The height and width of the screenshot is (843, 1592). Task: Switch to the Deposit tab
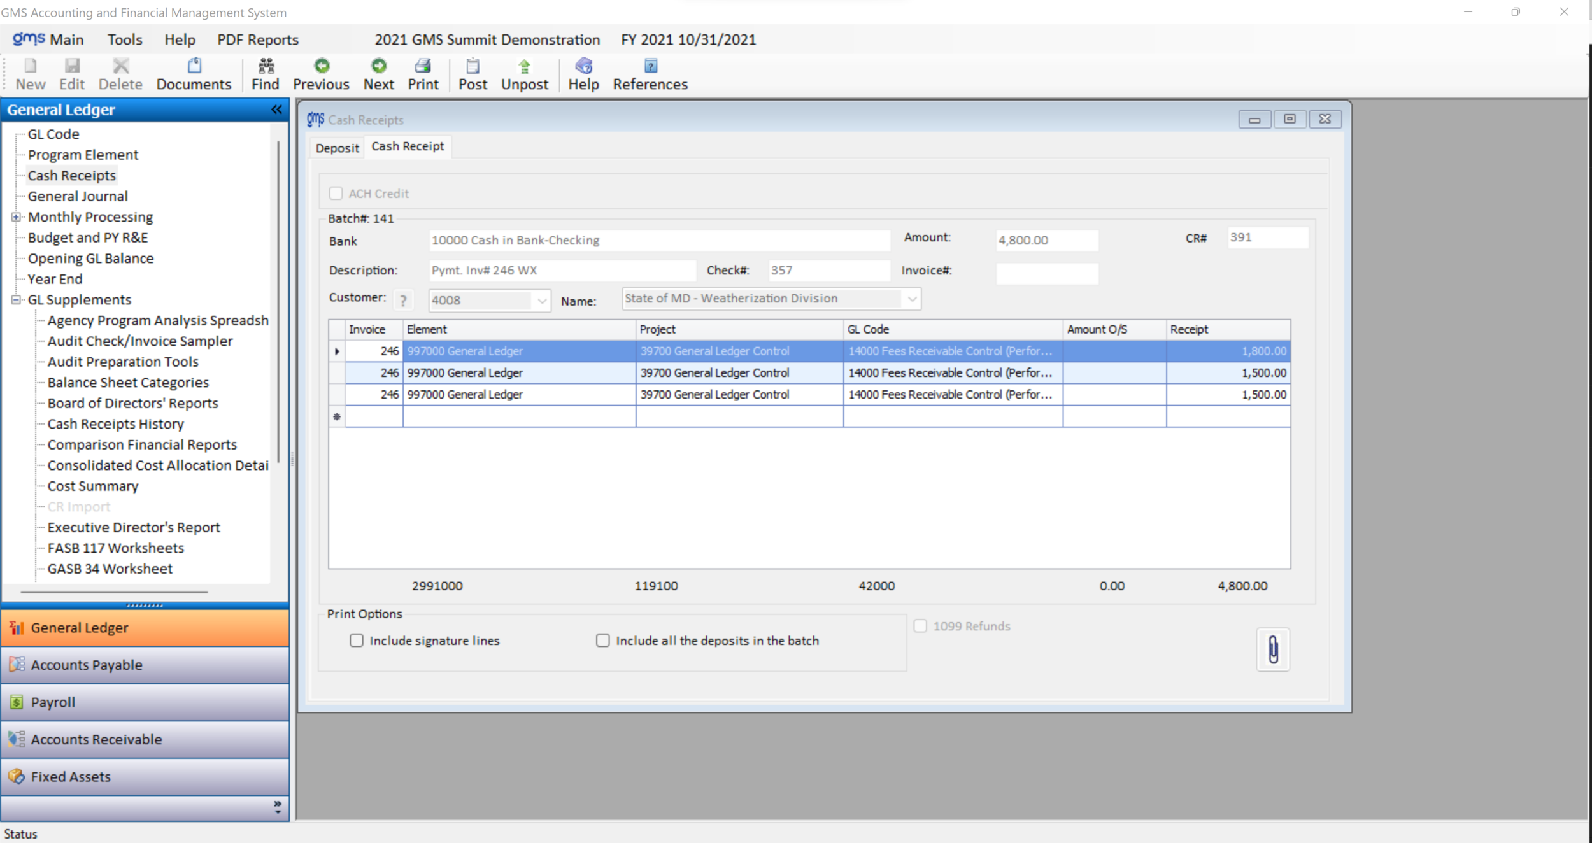click(x=337, y=148)
